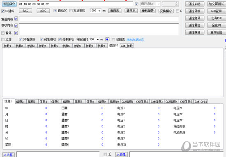Click the 星期 label
Viewport: 226px width, 157px height.
[x=8, y=145]
